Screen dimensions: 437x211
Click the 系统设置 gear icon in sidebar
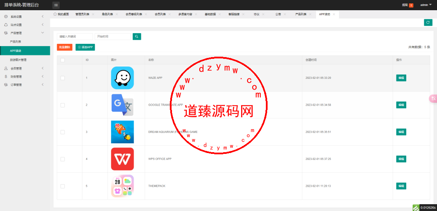tap(6, 17)
